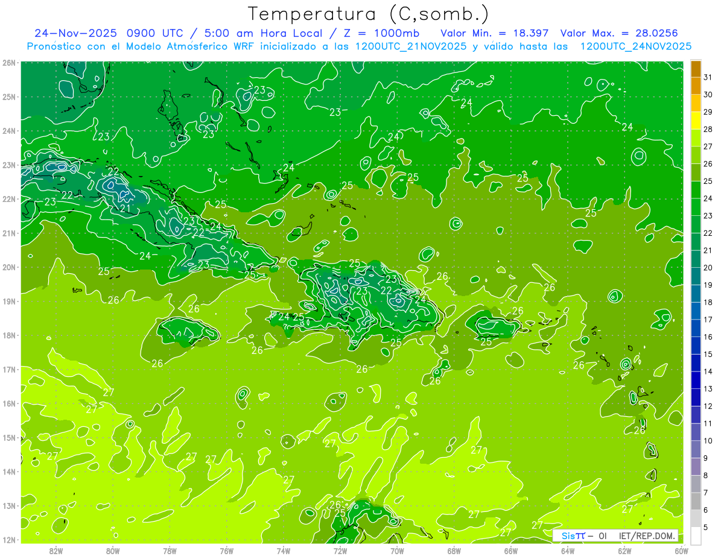Pick the blue colorbar segment between 16 and 17

[696, 328]
